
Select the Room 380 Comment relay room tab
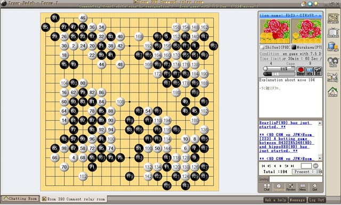(x=74, y=199)
